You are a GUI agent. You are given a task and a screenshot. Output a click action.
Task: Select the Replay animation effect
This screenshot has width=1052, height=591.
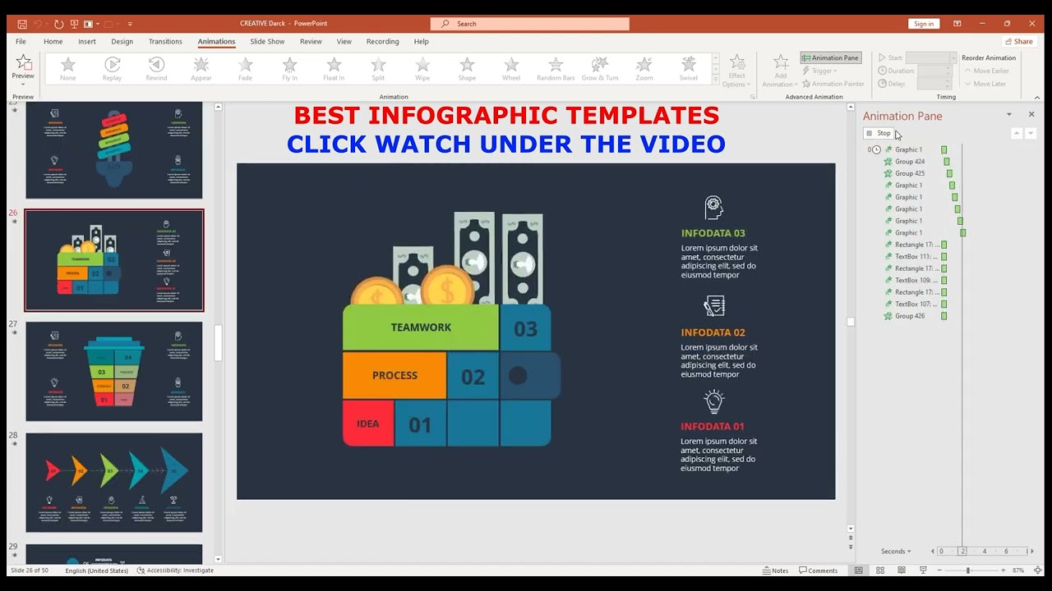(x=113, y=69)
